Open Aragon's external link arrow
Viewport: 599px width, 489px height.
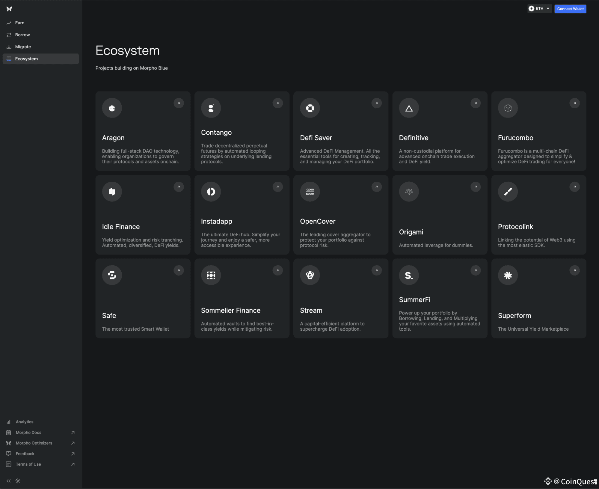[179, 103]
